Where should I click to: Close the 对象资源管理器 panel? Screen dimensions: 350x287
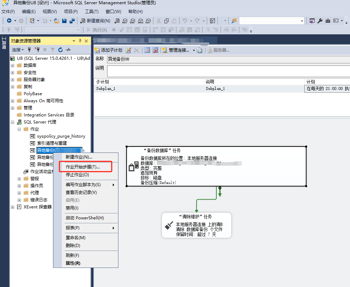tap(86, 41)
